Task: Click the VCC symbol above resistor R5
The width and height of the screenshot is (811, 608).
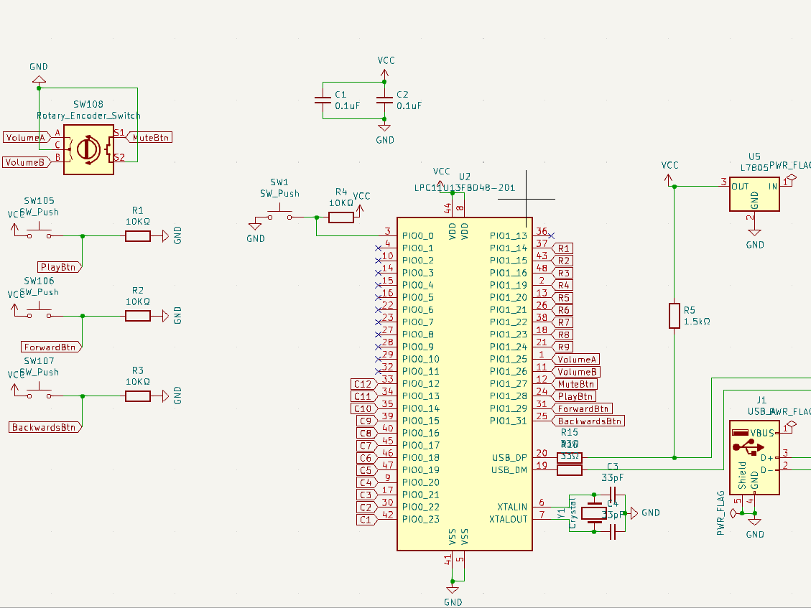Action: (x=669, y=180)
